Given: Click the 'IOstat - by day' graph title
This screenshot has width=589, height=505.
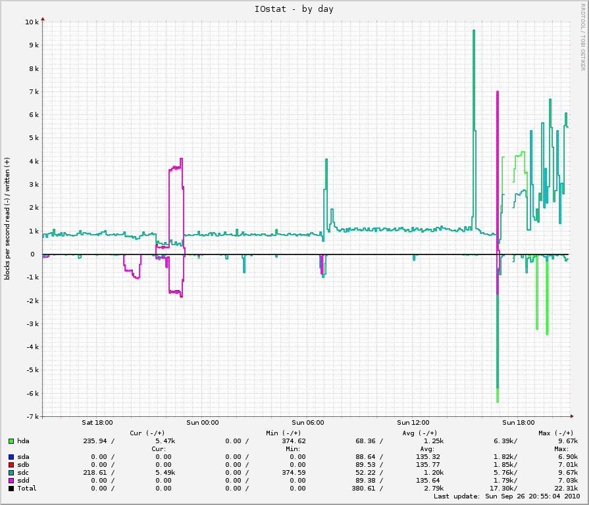Looking at the screenshot, I should pyautogui.click(x=294, y=9).
